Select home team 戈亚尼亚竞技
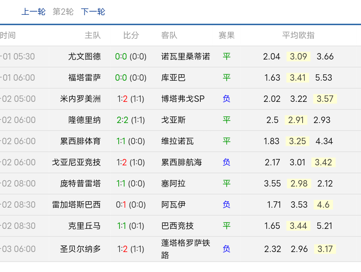 tap(76, 162)
